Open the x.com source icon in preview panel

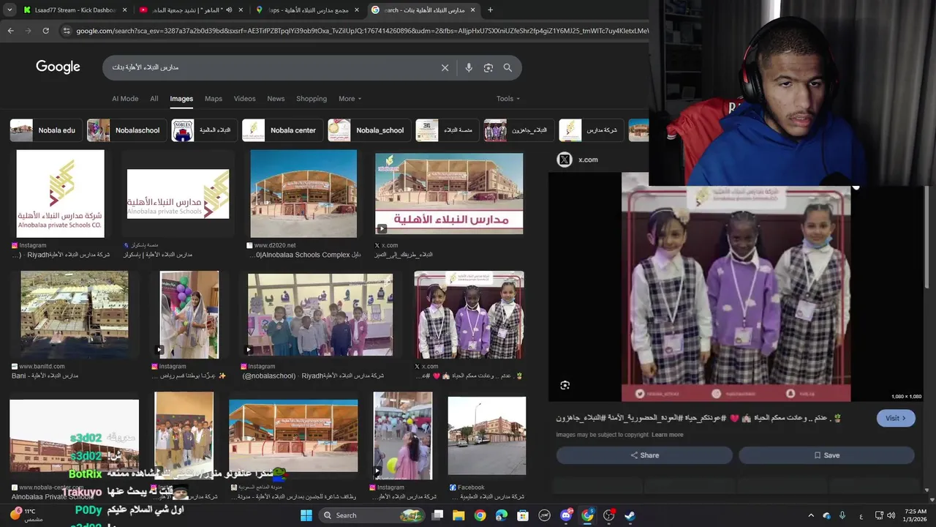564,160
